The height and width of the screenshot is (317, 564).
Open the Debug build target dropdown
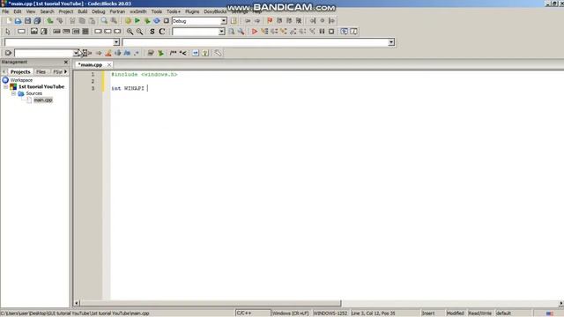point(223,21)
